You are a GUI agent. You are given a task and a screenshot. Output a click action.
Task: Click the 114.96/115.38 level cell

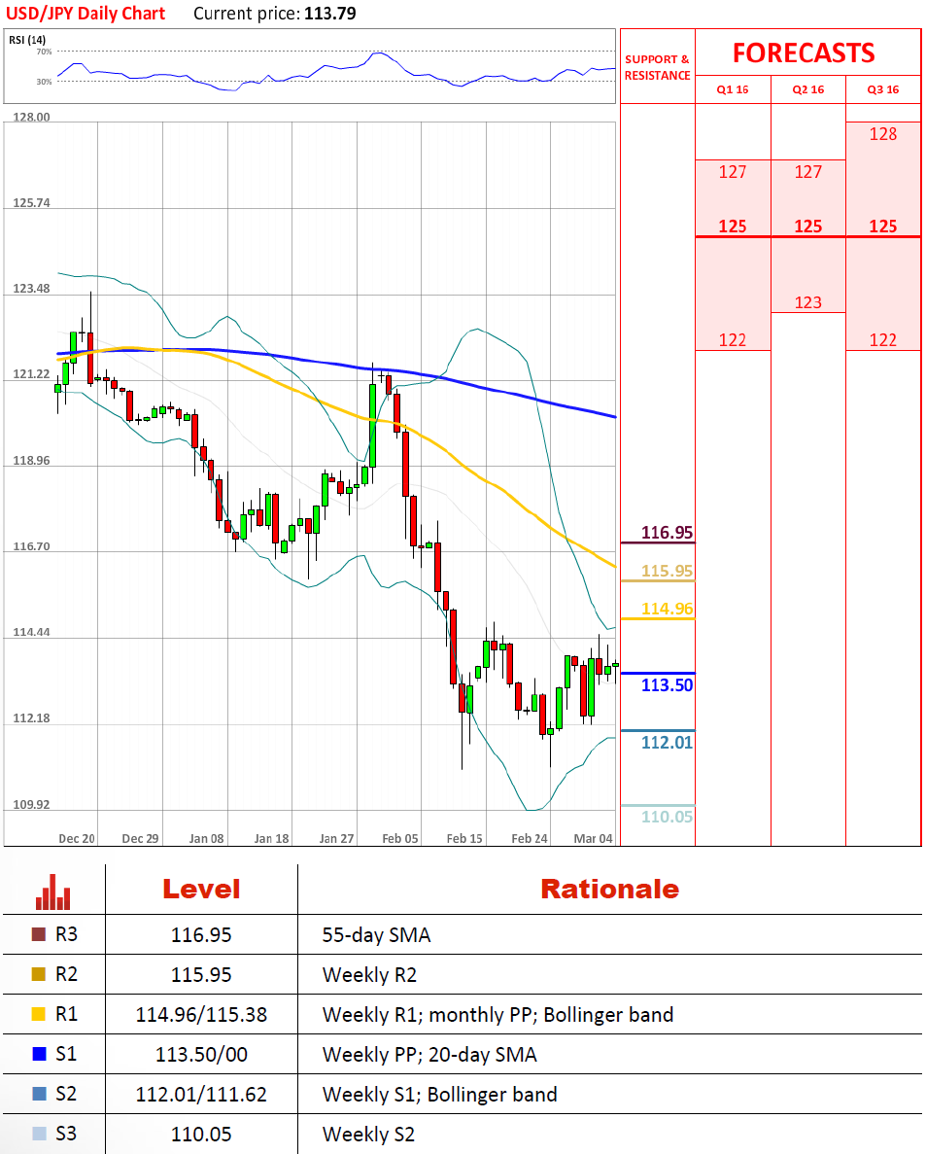201,1014
